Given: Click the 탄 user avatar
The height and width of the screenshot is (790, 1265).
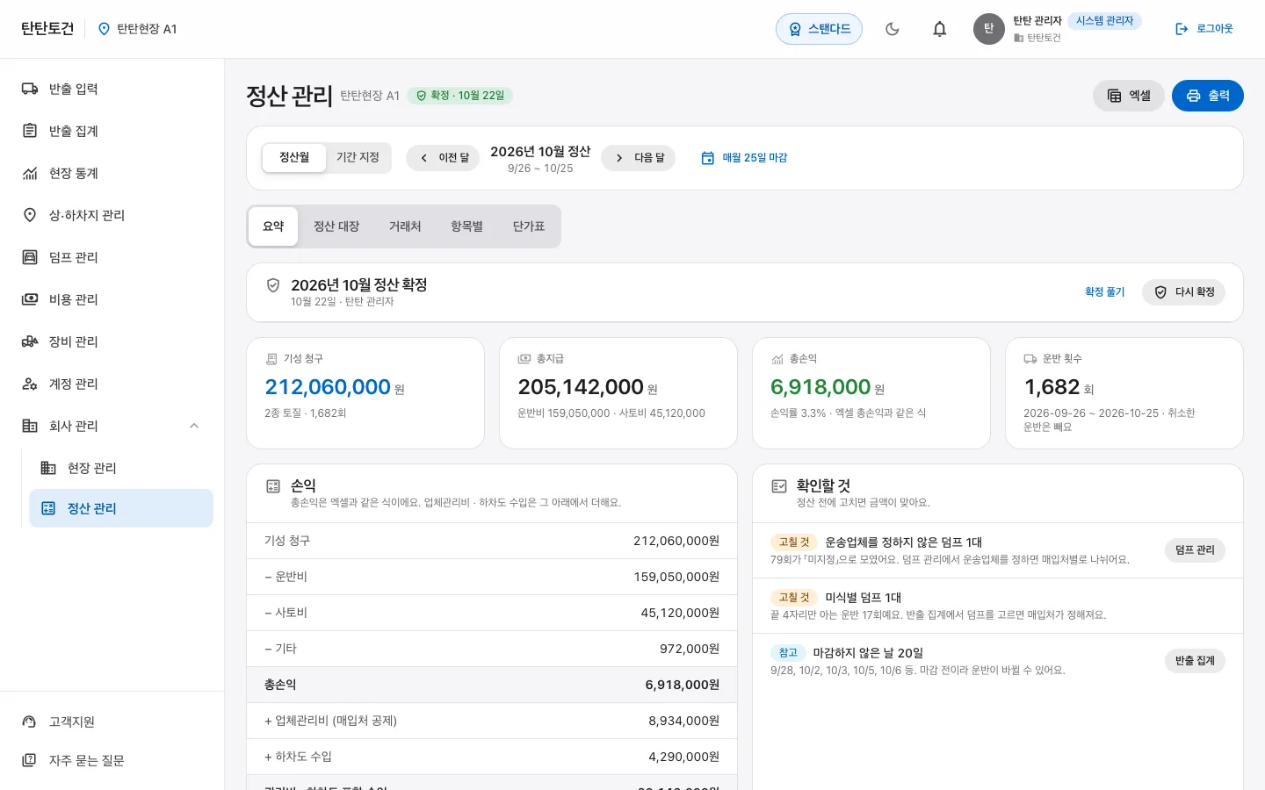Looking at the screenshot, I should tap(989, 29).
